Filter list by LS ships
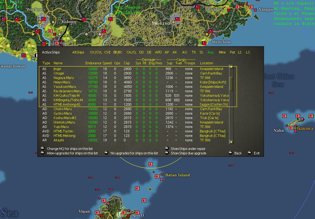The width and height of the screenshot is (315, 219). pyautogui.click(x=240, y=52)
